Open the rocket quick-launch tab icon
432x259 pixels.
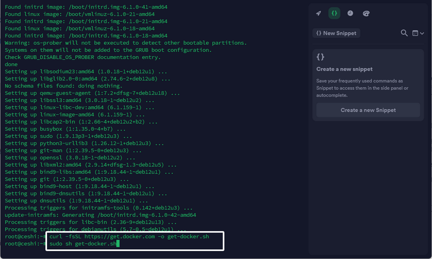319,13
